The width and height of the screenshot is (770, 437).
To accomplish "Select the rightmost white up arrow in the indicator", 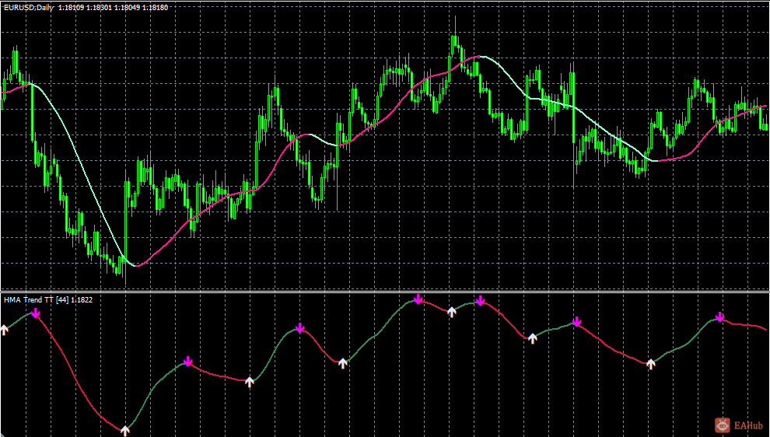I will (x=651, y=364).
